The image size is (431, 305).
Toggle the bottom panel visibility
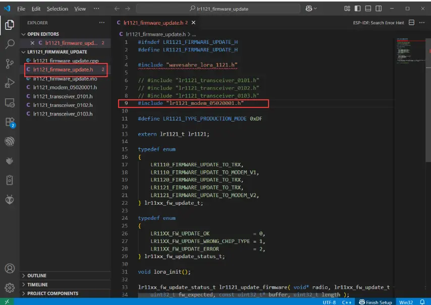pyautogui.click(x=368, y=9)
